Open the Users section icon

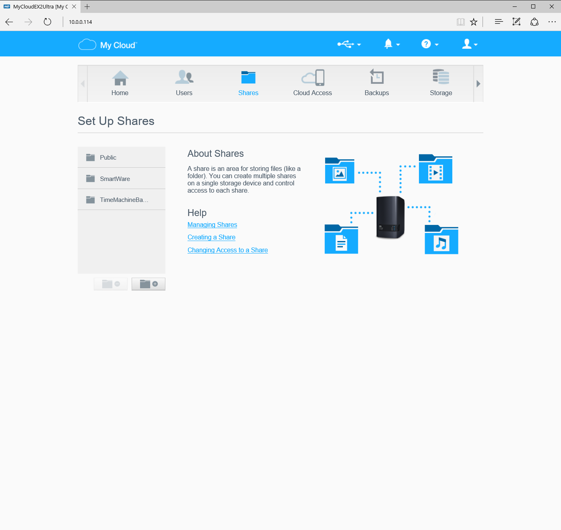coord(184,78)
